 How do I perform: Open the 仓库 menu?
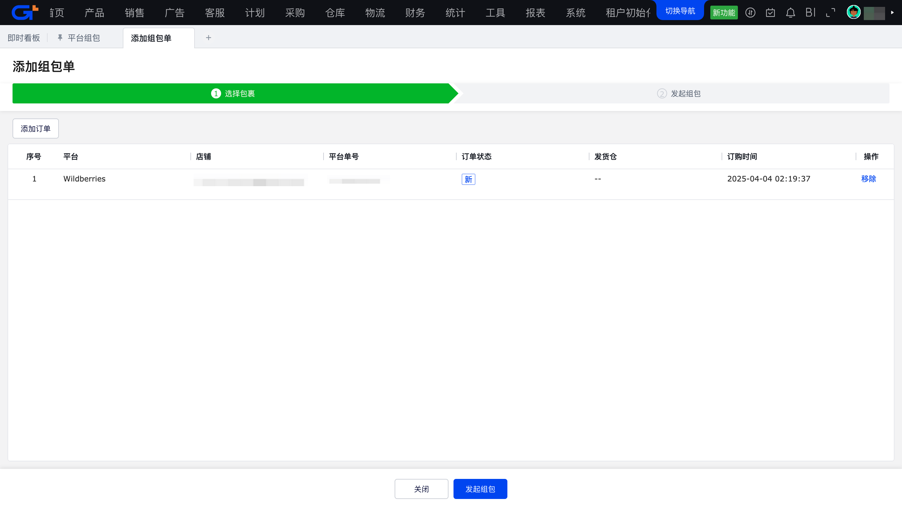[x=335, y=13]
